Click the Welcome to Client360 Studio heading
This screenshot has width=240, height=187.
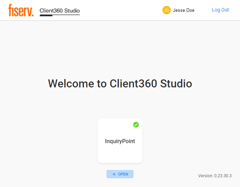click(120, 84)
